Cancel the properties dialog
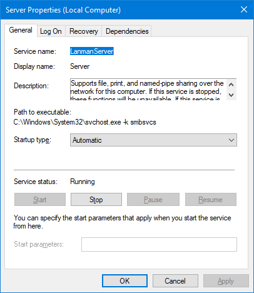This screenshot has height=293, width=254. click(175, 281)
